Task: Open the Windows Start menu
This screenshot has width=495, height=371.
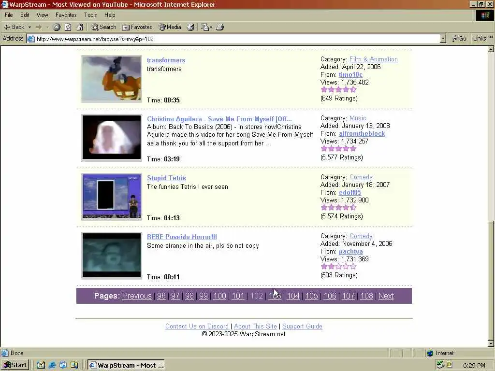Action: tap(15, 365)
